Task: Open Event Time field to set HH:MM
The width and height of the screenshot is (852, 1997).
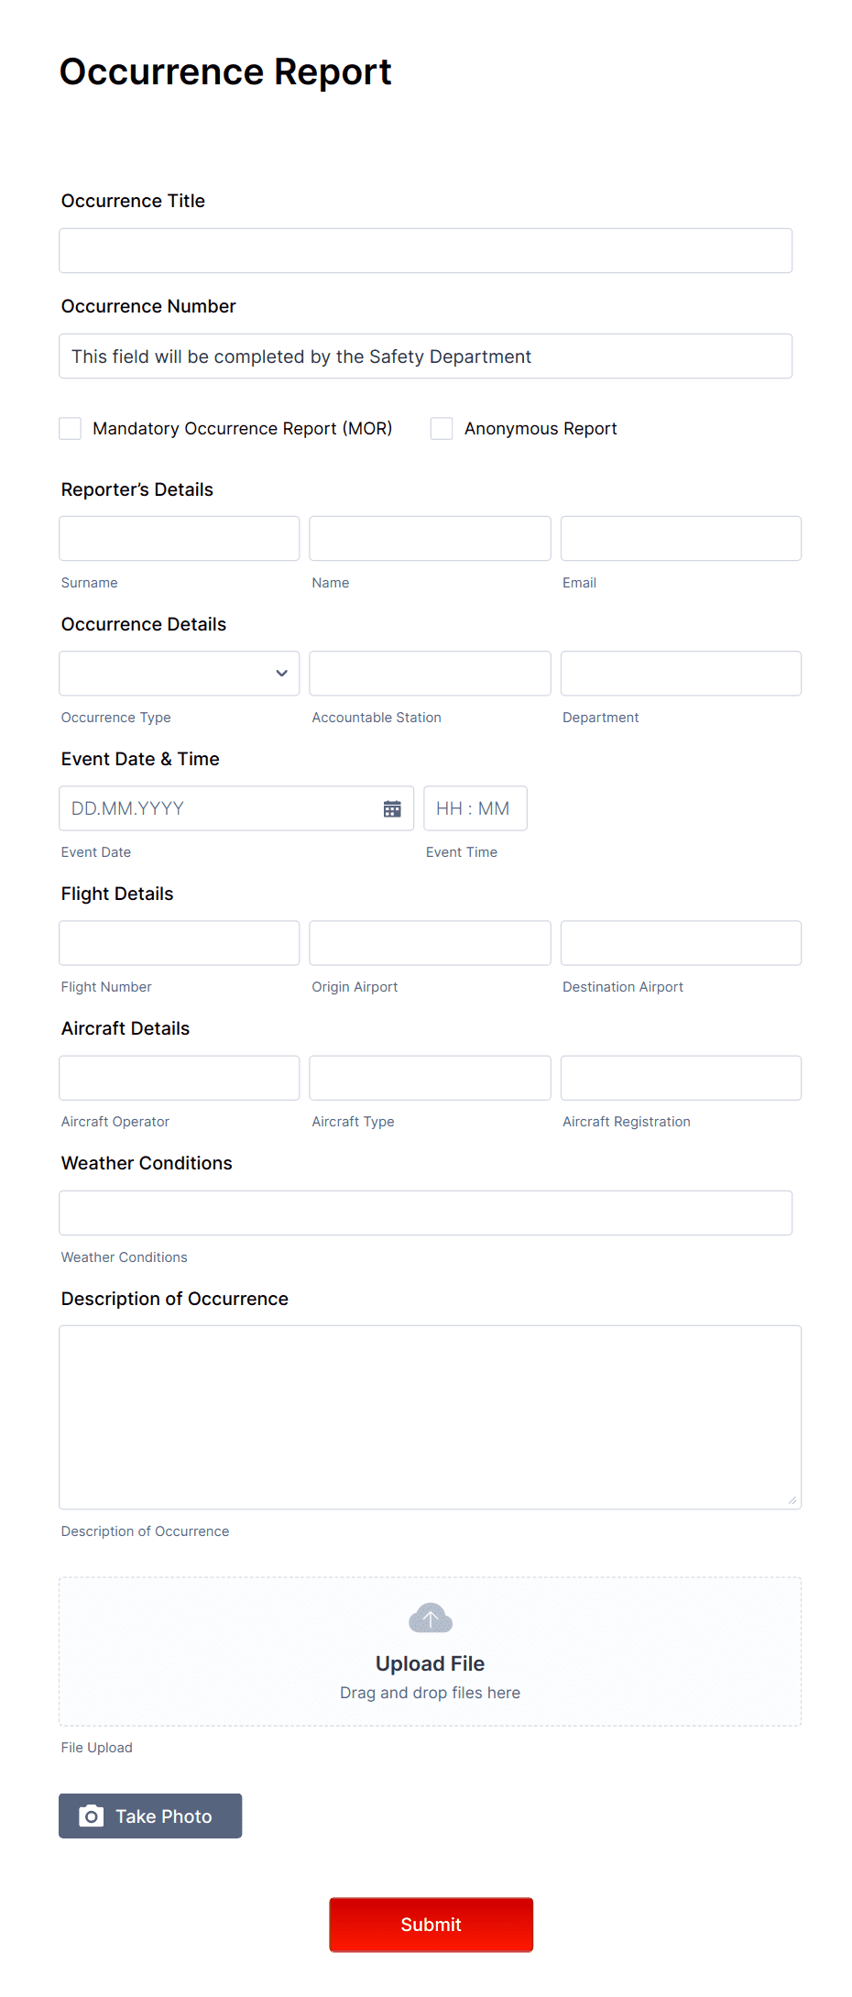Action: (x=475, y=808)
